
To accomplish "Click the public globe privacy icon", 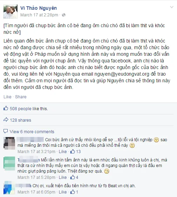I will click(x=64, y=15).
